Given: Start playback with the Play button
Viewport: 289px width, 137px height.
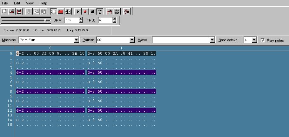Looking at the screenshot, I should [x=78, y=12].
